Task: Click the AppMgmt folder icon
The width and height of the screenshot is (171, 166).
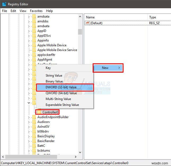Action: 34,60
